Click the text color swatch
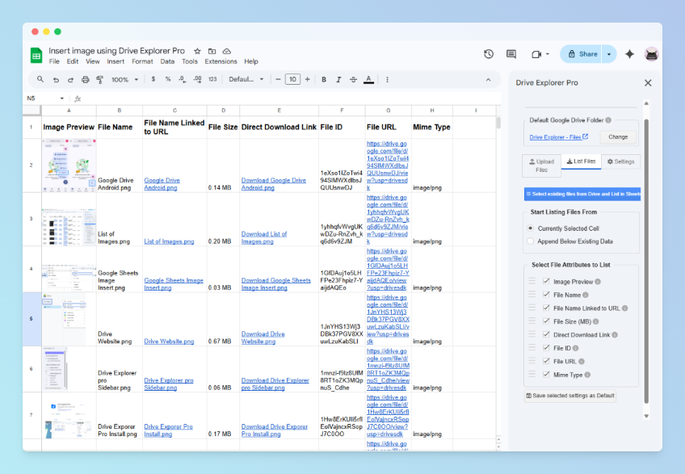Screen dimensions: 685x474 [368, 80]
